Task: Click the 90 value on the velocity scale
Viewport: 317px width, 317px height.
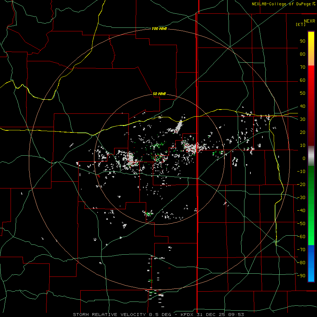Action: point(303,41)
